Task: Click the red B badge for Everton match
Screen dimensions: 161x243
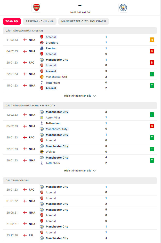Action: pos(152,51)
